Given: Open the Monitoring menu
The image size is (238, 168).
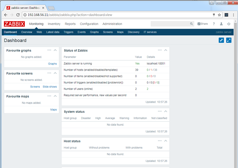Looking at the screenshot, I should tap(36, 24).
